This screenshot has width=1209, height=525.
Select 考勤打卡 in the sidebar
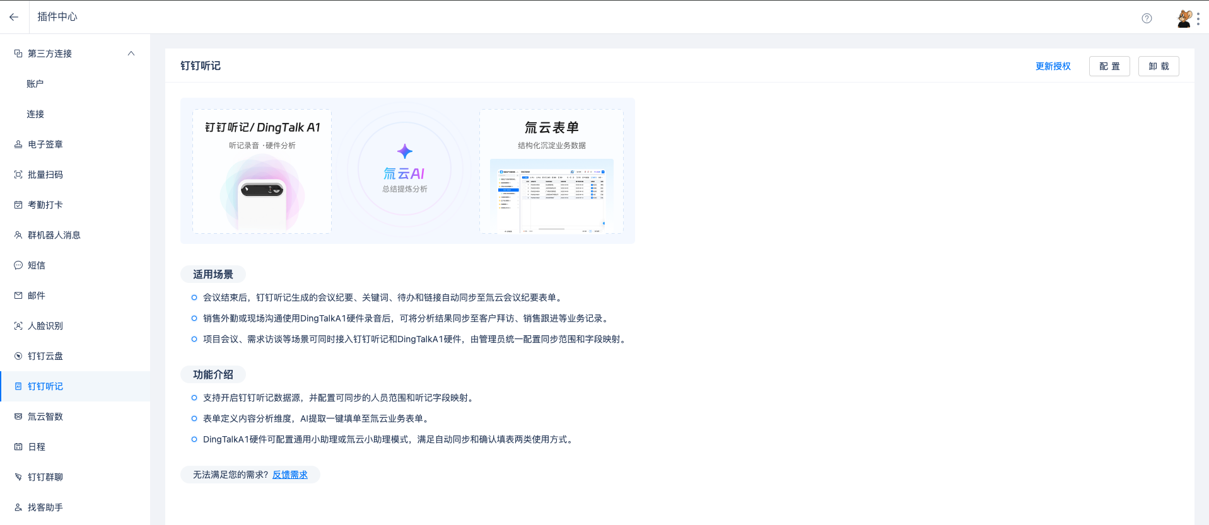75,205
